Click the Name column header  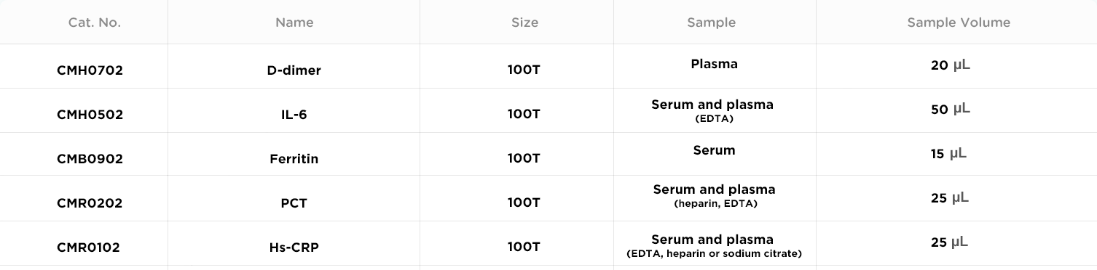[294, 22]
